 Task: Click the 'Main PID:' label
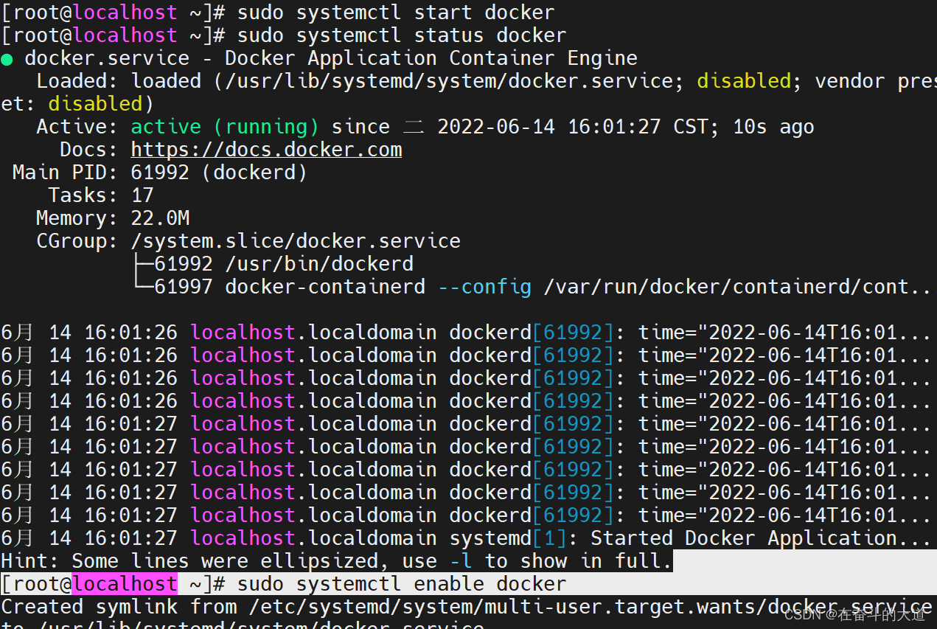[x=66, y=173]
